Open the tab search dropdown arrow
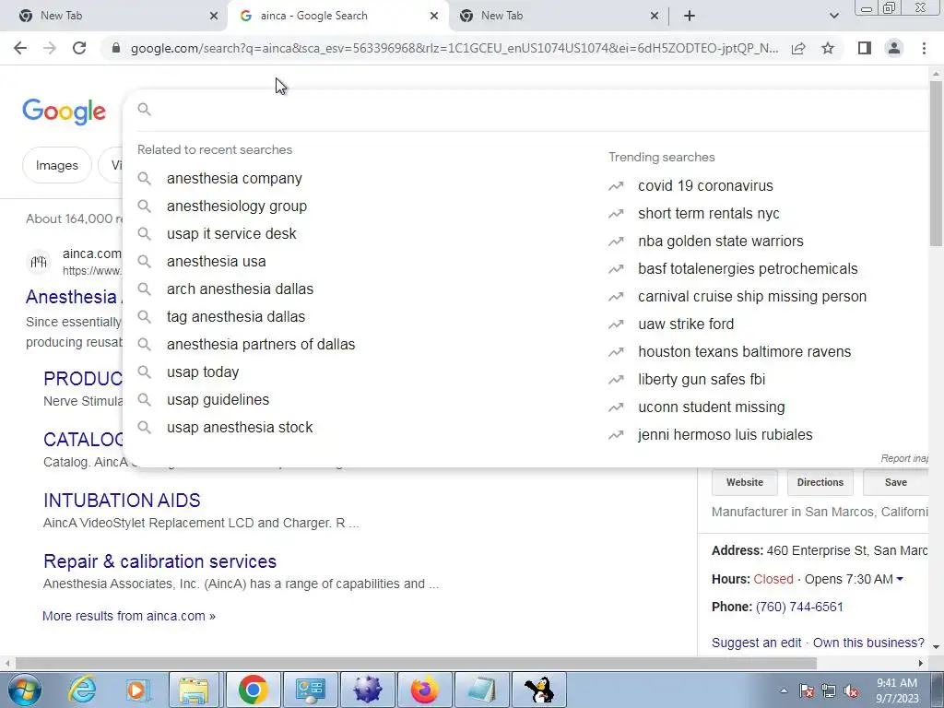The width and height of the screenshot is (944, 708). [x=833, y=16]
